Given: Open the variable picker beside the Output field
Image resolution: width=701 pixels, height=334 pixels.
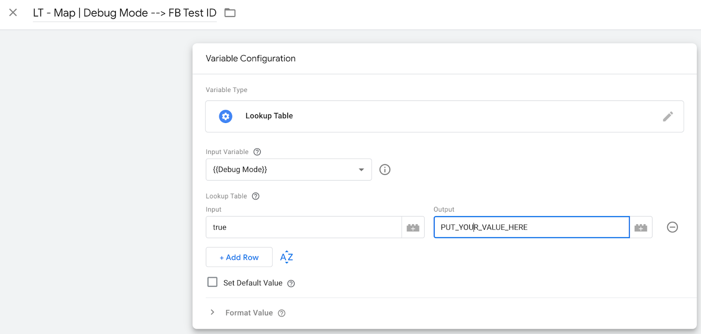Looking at the screenshot, I should coord(641,227).
